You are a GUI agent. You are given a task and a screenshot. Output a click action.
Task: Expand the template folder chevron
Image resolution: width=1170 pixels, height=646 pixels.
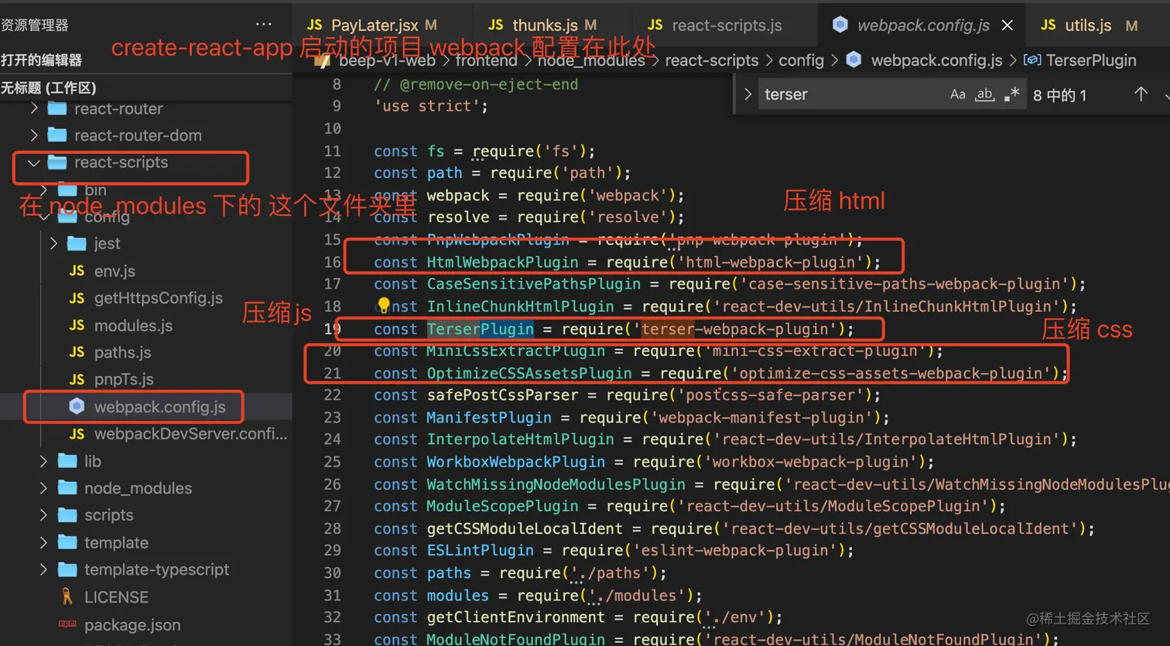coord(43,542)
